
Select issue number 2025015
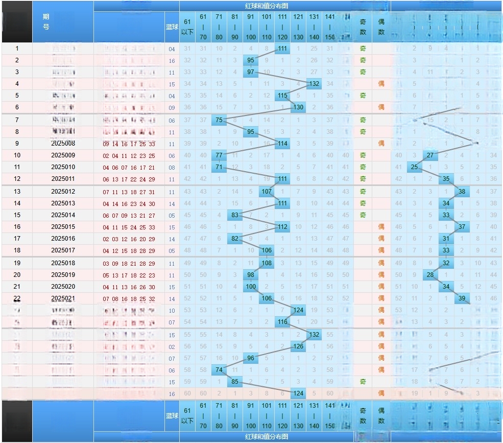pyautogui.click(x=63, y=226)
